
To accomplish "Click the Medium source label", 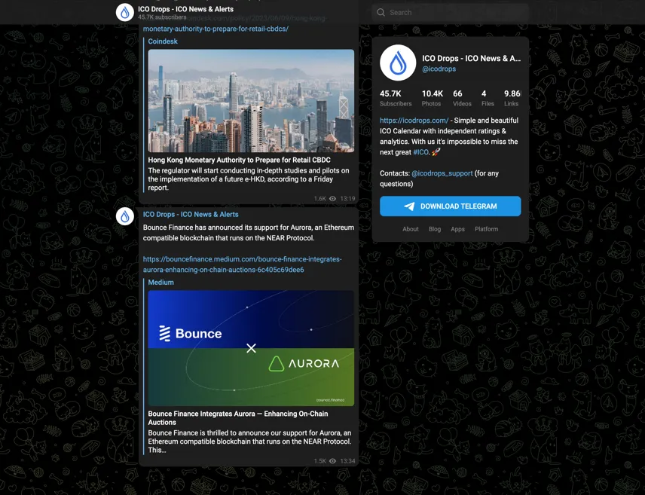I will (x=160, y=283).
